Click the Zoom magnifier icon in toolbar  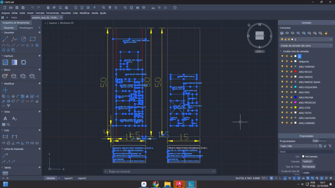(x=125, y=8)
